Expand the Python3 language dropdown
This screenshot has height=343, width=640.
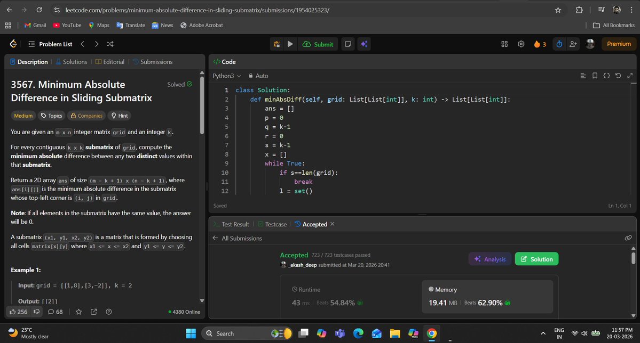pyautogui.click(x=227, y=76)
